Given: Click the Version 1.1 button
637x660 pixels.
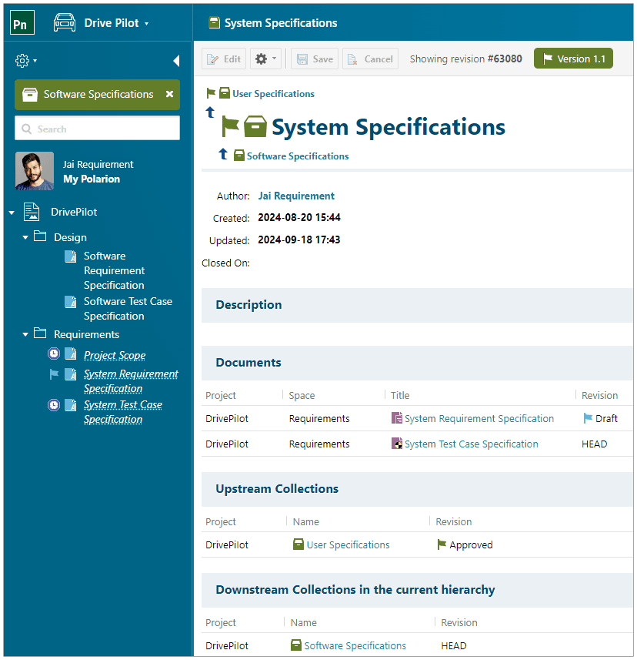Looking at the screenshot, I should 573,59.
